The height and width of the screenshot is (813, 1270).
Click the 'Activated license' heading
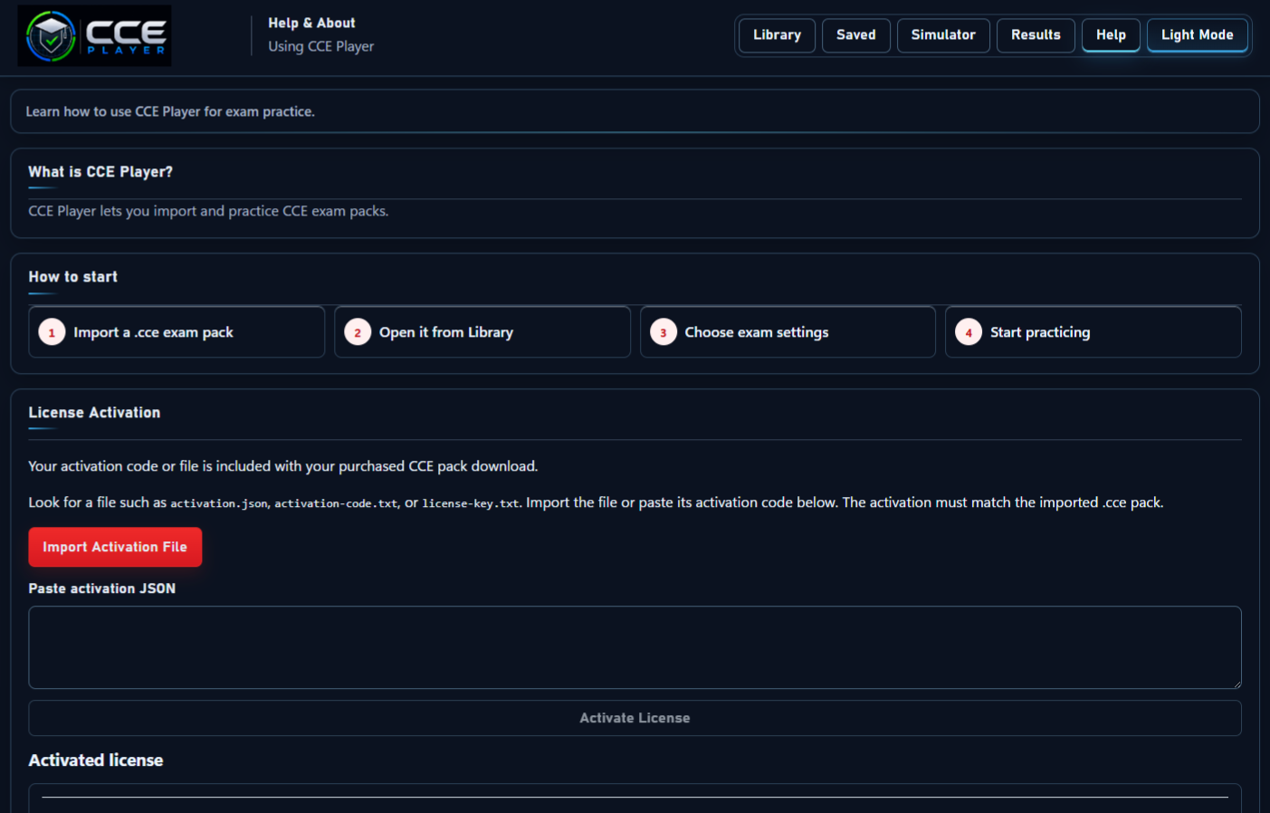pos(96,760)
